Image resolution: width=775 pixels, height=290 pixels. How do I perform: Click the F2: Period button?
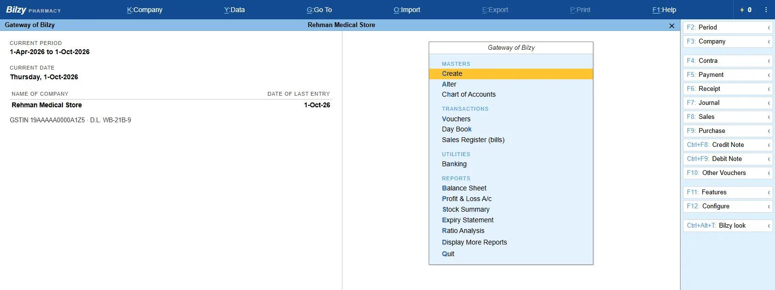point(728,28)
